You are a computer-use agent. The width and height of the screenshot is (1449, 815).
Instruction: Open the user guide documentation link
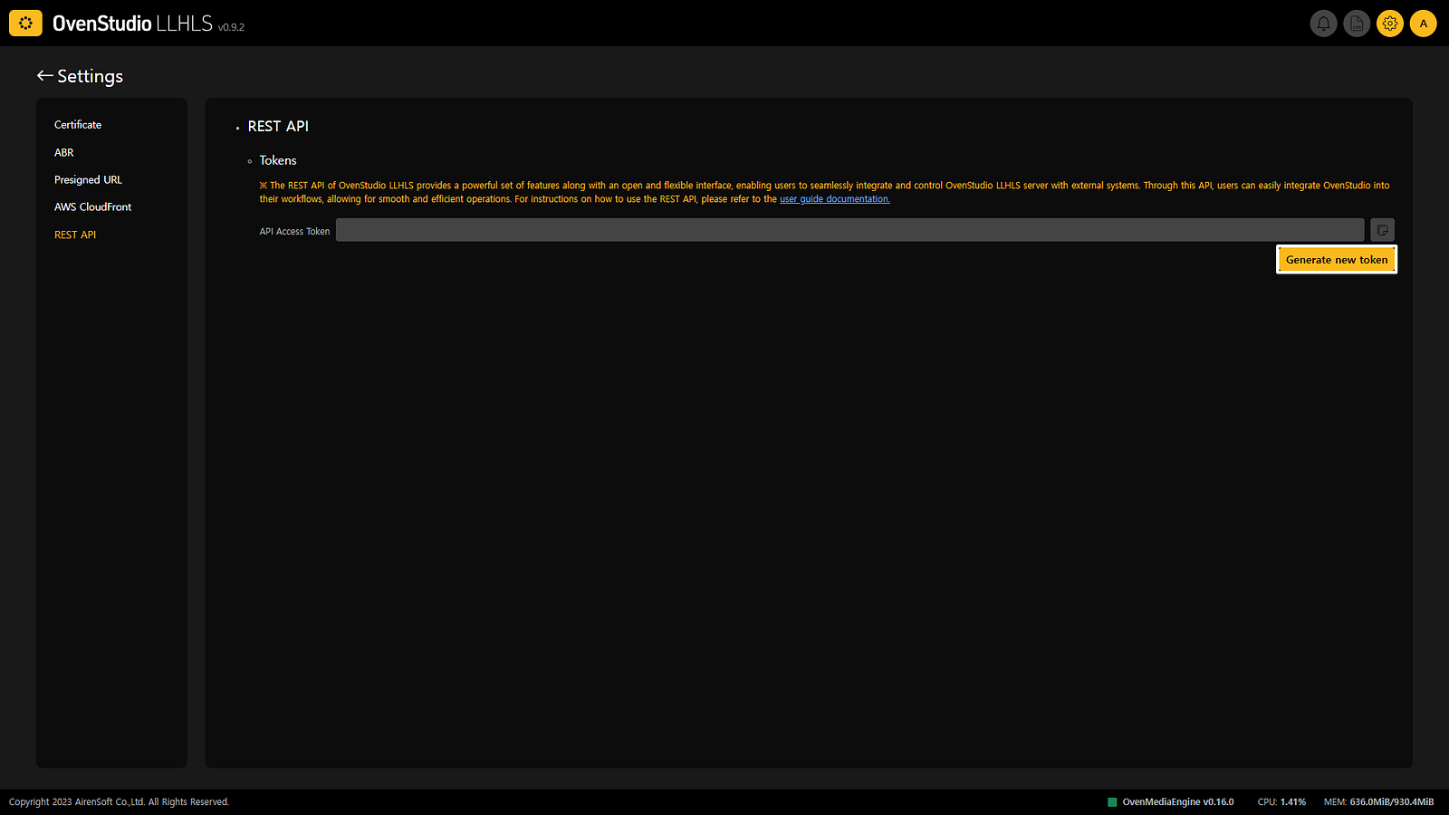835,199
